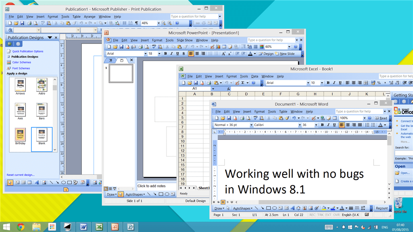Click the Format Painter icon in Word
The image size is (413, 232).
click(x=287, y=118)
